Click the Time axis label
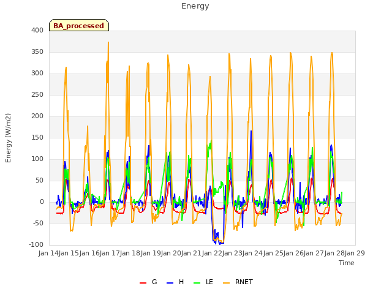The width and height of the screenshot is (392, 294). (x=347, y=263)
